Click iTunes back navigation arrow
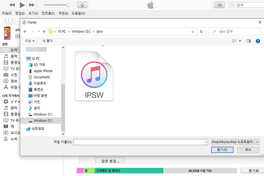264x176 pixels. pos(5,20)
